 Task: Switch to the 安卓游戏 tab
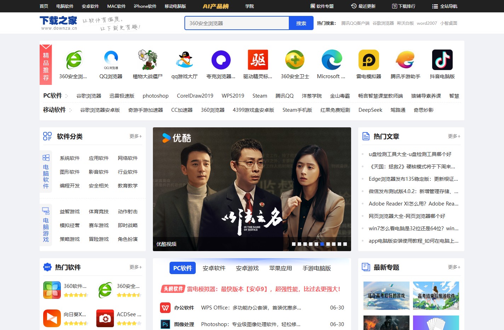247,268
